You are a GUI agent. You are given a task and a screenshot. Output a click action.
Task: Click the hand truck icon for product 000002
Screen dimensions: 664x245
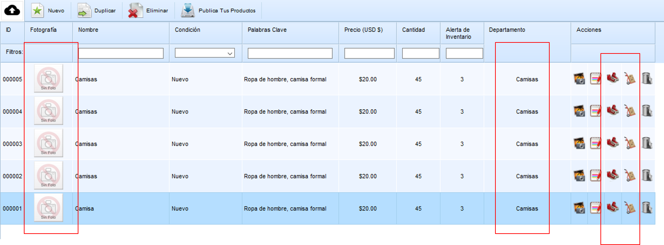(629, 176)
